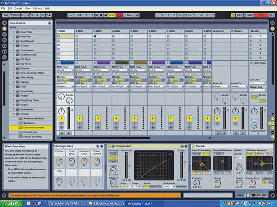Toggle the OVR overdub button
Viewport: 277px width, 207px height.
coord(111,15)
